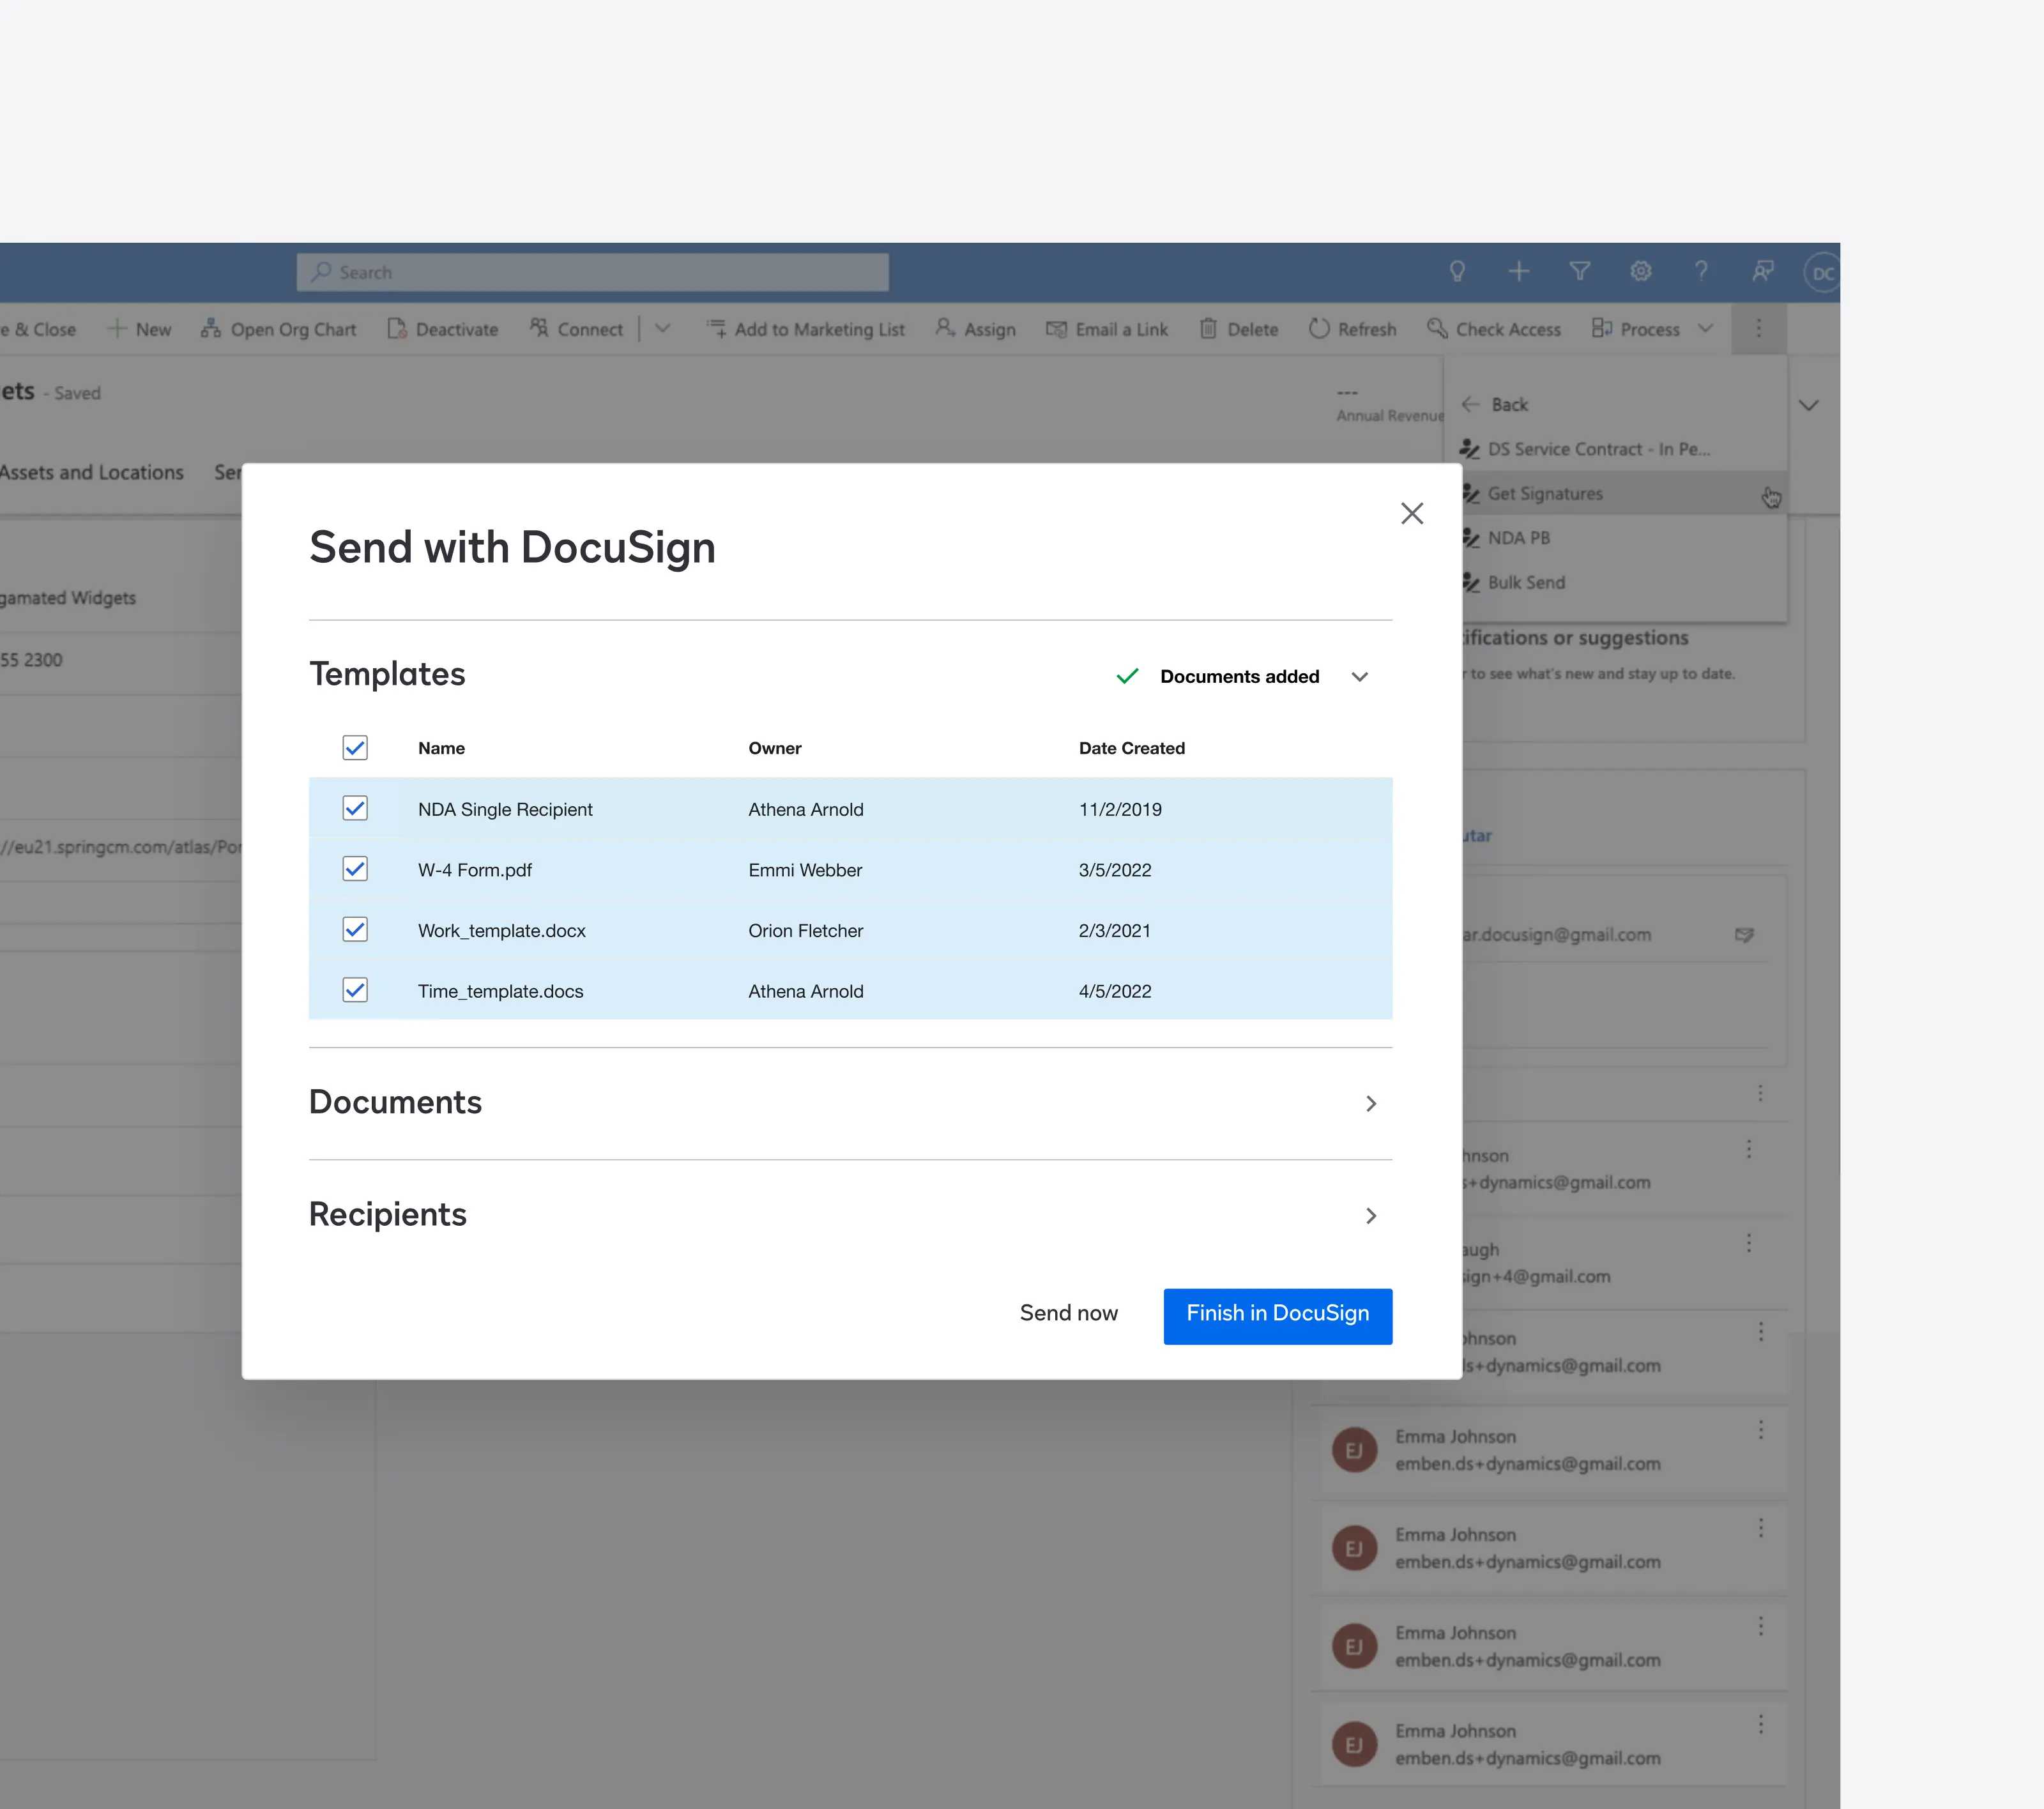Click the Delete trash icon
Viewport: 2044px width, 1809px height.
coord(1208,329)
